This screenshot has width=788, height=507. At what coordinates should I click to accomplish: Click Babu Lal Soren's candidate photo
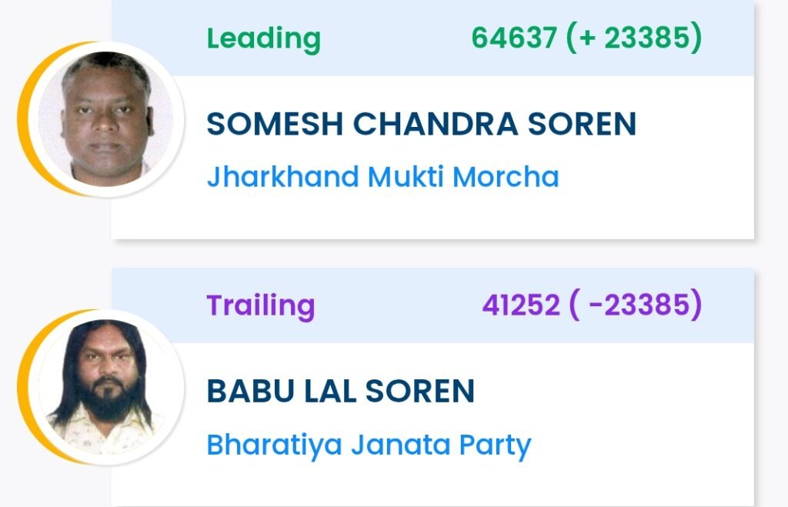(106, 386)
